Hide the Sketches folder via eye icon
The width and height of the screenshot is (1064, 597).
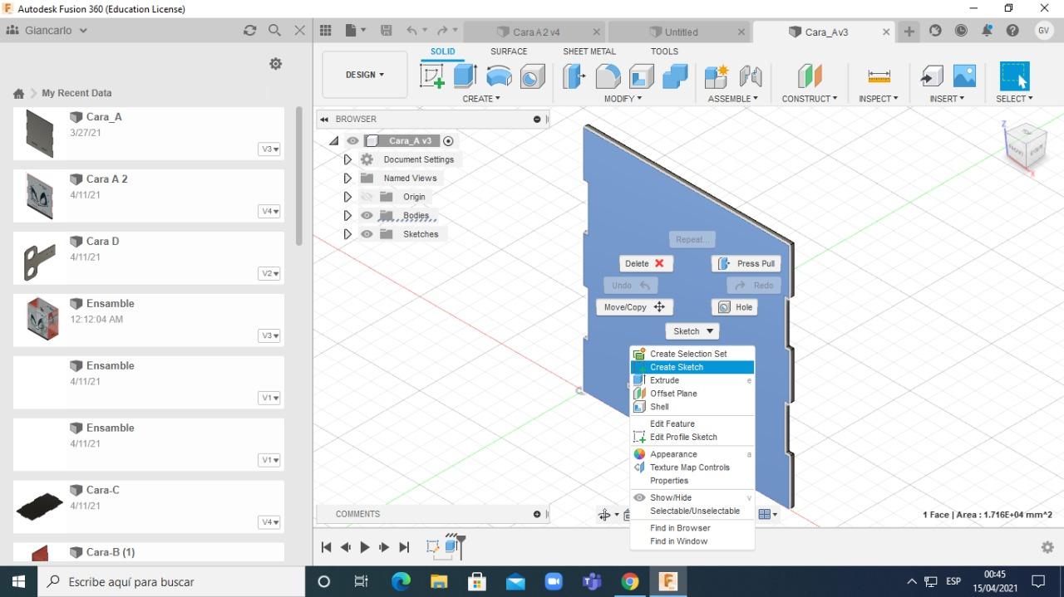pos(367,234)
